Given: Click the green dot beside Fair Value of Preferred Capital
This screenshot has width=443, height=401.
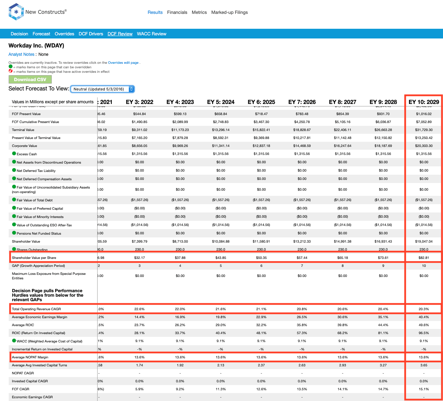Looking at the screenshot, I should (14, 208).
